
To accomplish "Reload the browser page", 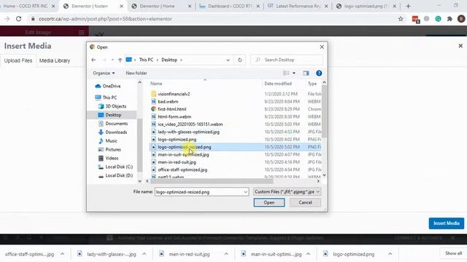I will (x=19, y=19).
